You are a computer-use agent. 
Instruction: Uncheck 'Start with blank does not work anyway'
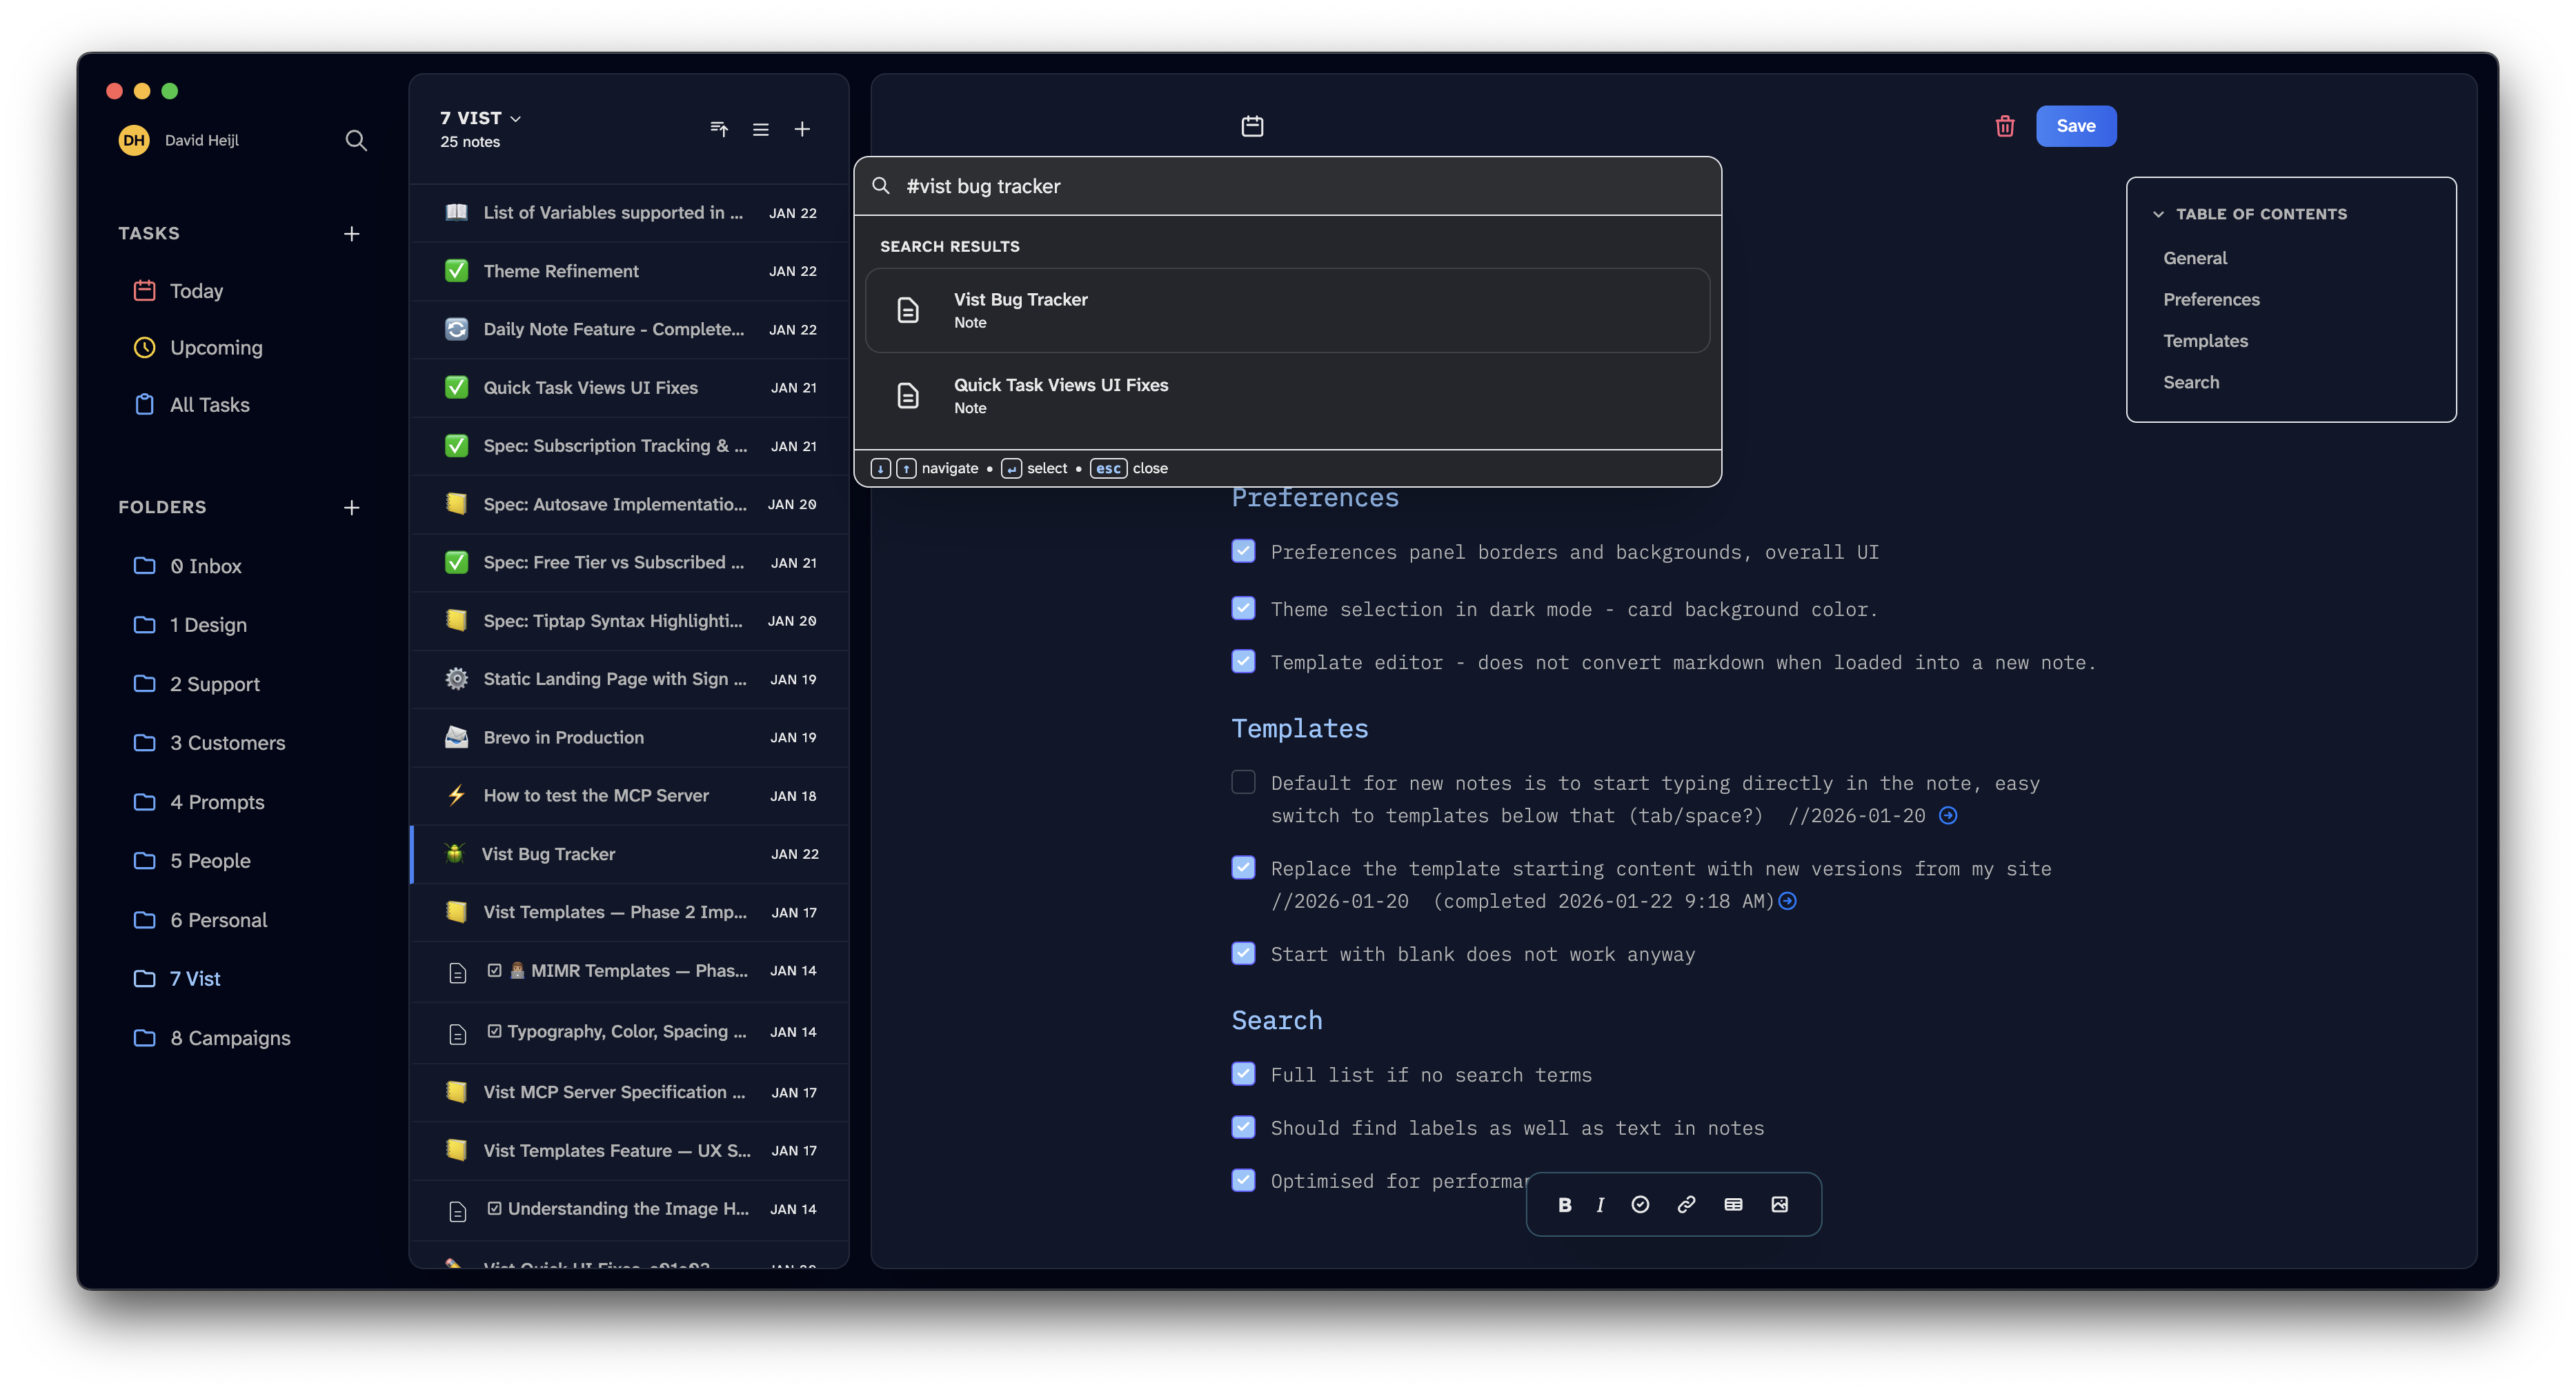(1243, 953)
